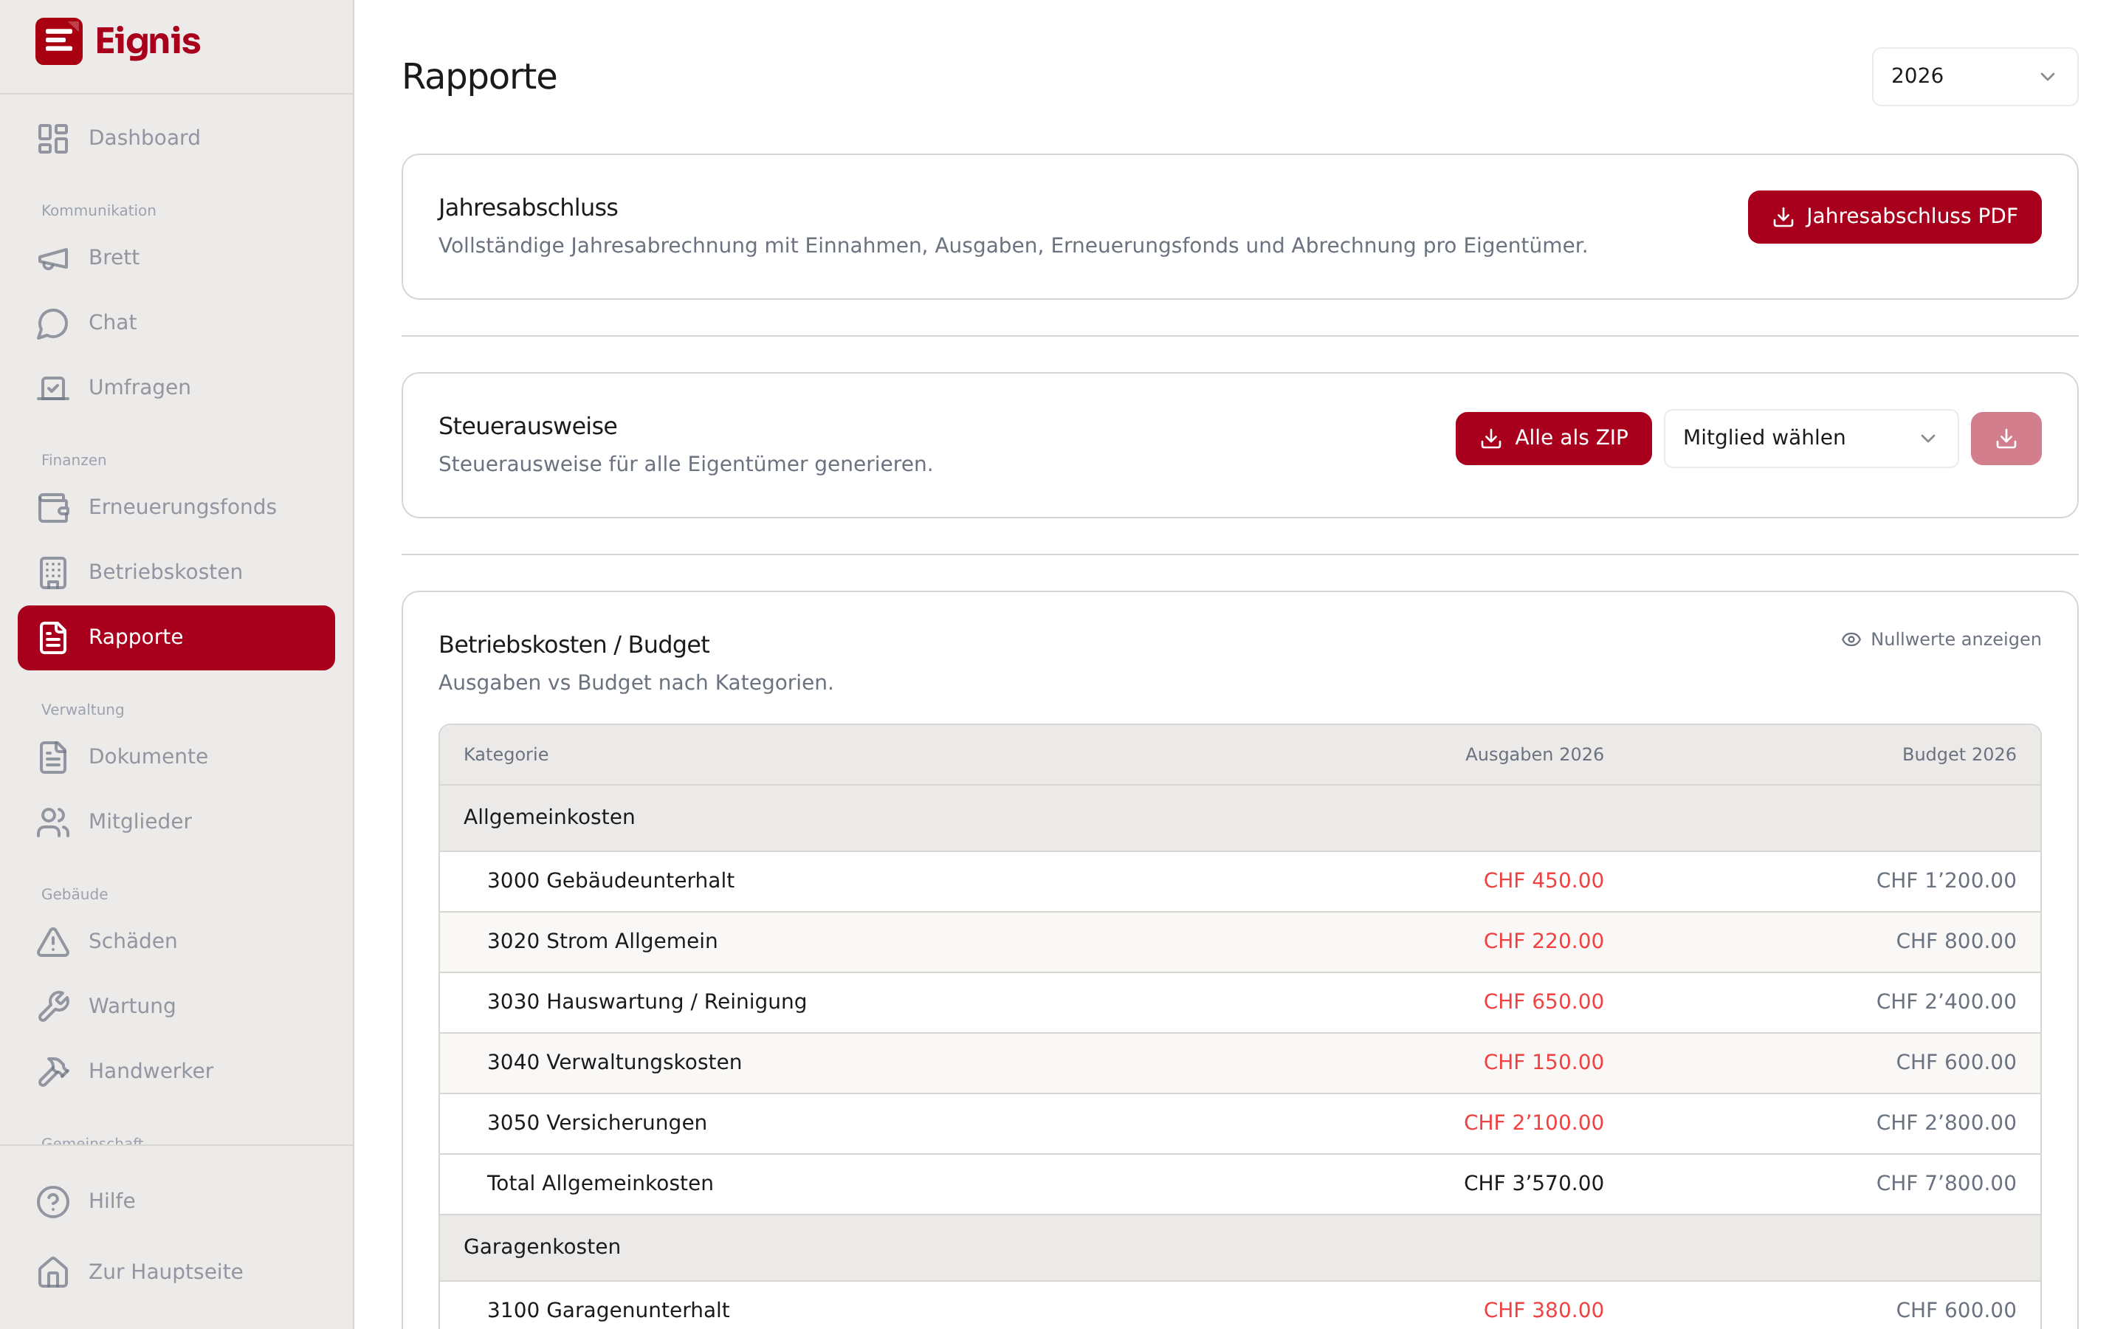This screenshot has width=2126, height=1329.
Task: Click the Erneuerungsfonds wallet icon
Action: 52,507
